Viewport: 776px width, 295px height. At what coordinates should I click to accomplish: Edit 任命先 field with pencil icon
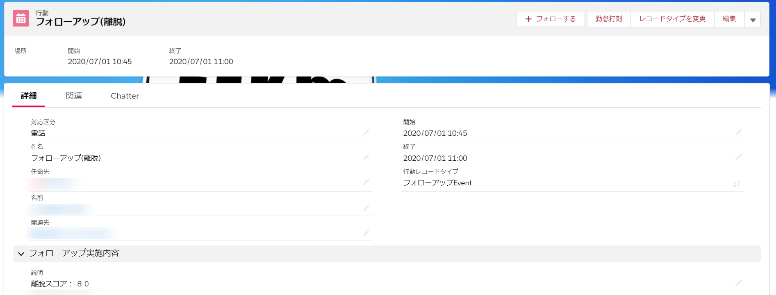pos(366,182)
